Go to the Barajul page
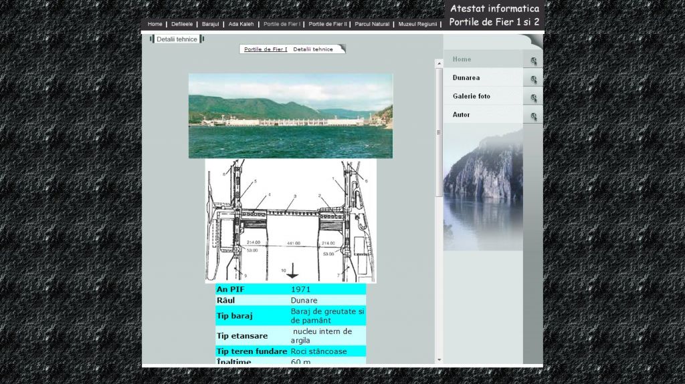Viewport: 685px width, 384px height. pyautogui.click(x=210, y=24)
